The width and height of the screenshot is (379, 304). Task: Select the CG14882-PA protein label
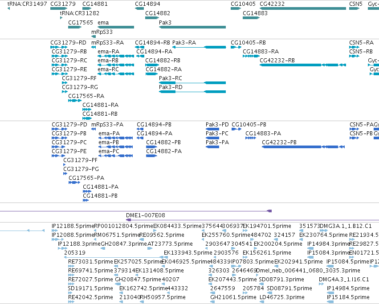[x=164, y=151]
